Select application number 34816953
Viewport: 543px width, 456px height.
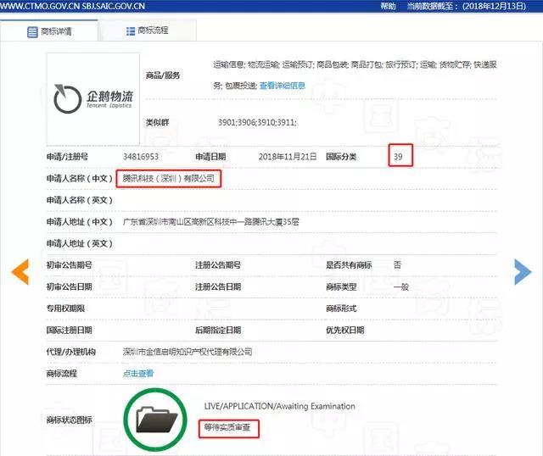pyautogui.click(x=141, y=157)
